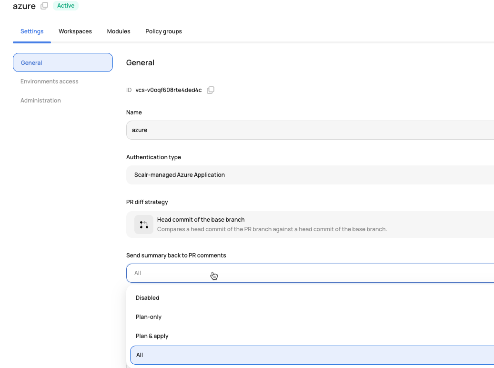Click Head commit of the base branch
494x368 pixels.
[201, 219]
